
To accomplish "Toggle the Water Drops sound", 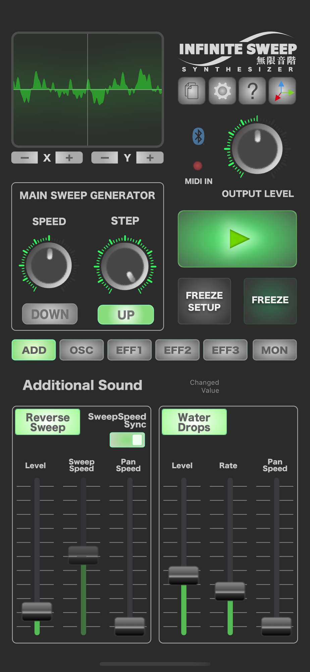I will (x=194, y=422).
